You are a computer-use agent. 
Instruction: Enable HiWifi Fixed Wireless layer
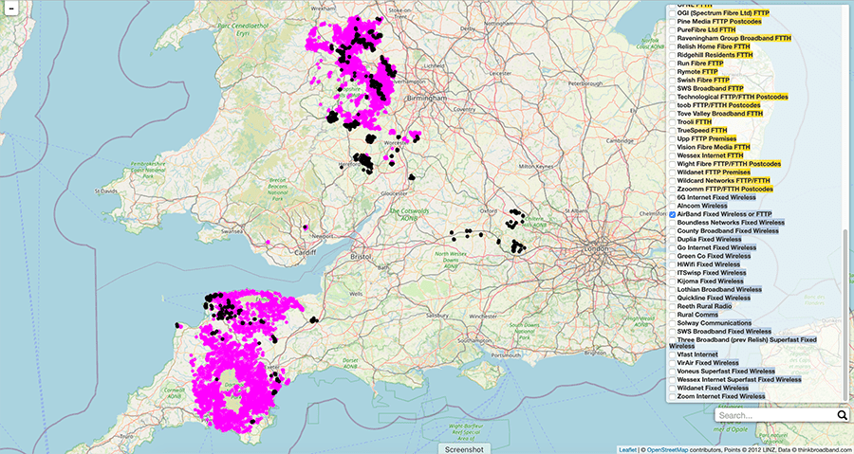pyautogui.click(x=673, y=264)
